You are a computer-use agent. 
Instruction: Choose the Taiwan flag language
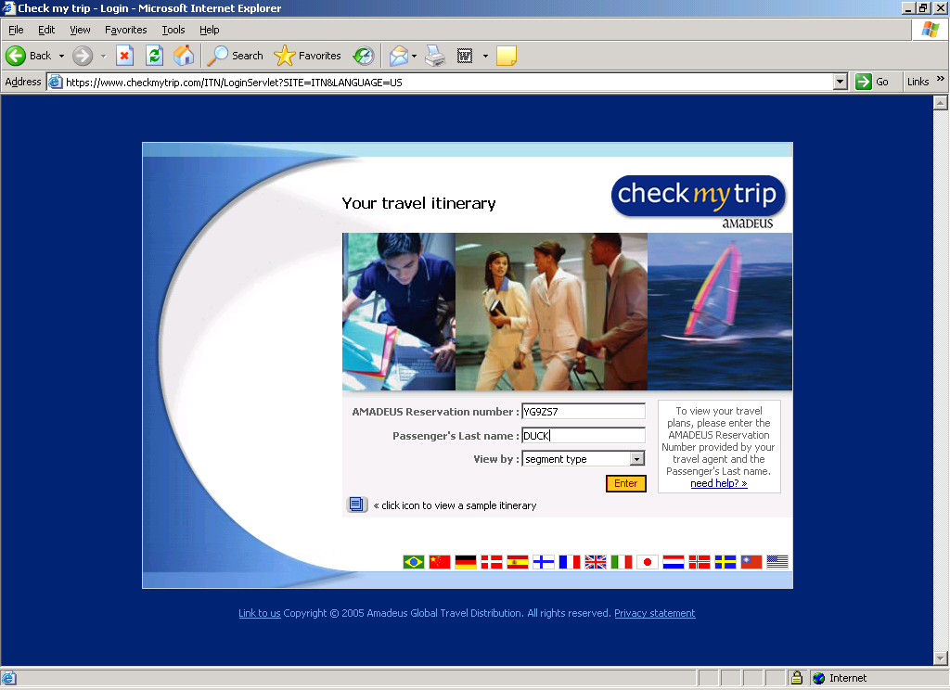[x=751, y=562]
